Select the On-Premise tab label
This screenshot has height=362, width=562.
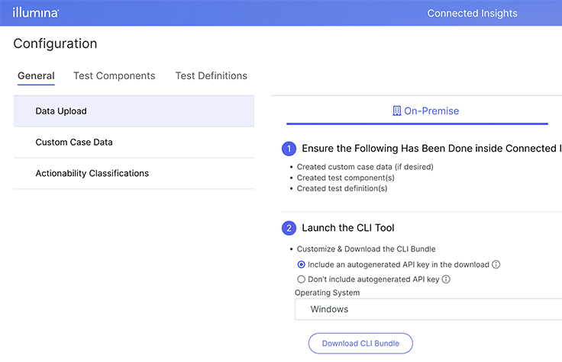[x=431, y=111]
